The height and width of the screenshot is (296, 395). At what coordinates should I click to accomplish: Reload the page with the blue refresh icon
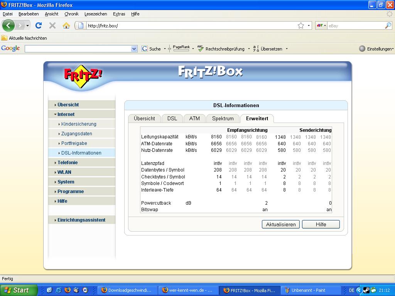click(x=39, y=25)
